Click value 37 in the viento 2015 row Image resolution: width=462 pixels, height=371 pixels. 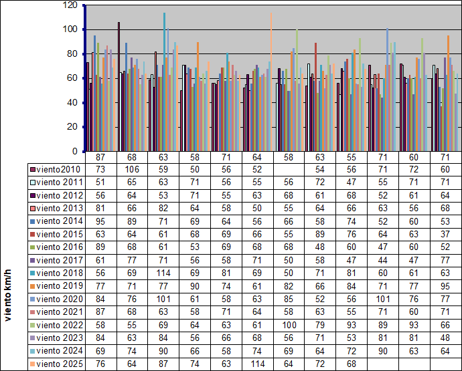445,234
